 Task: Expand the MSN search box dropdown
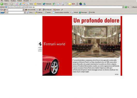tap(25, 12)
